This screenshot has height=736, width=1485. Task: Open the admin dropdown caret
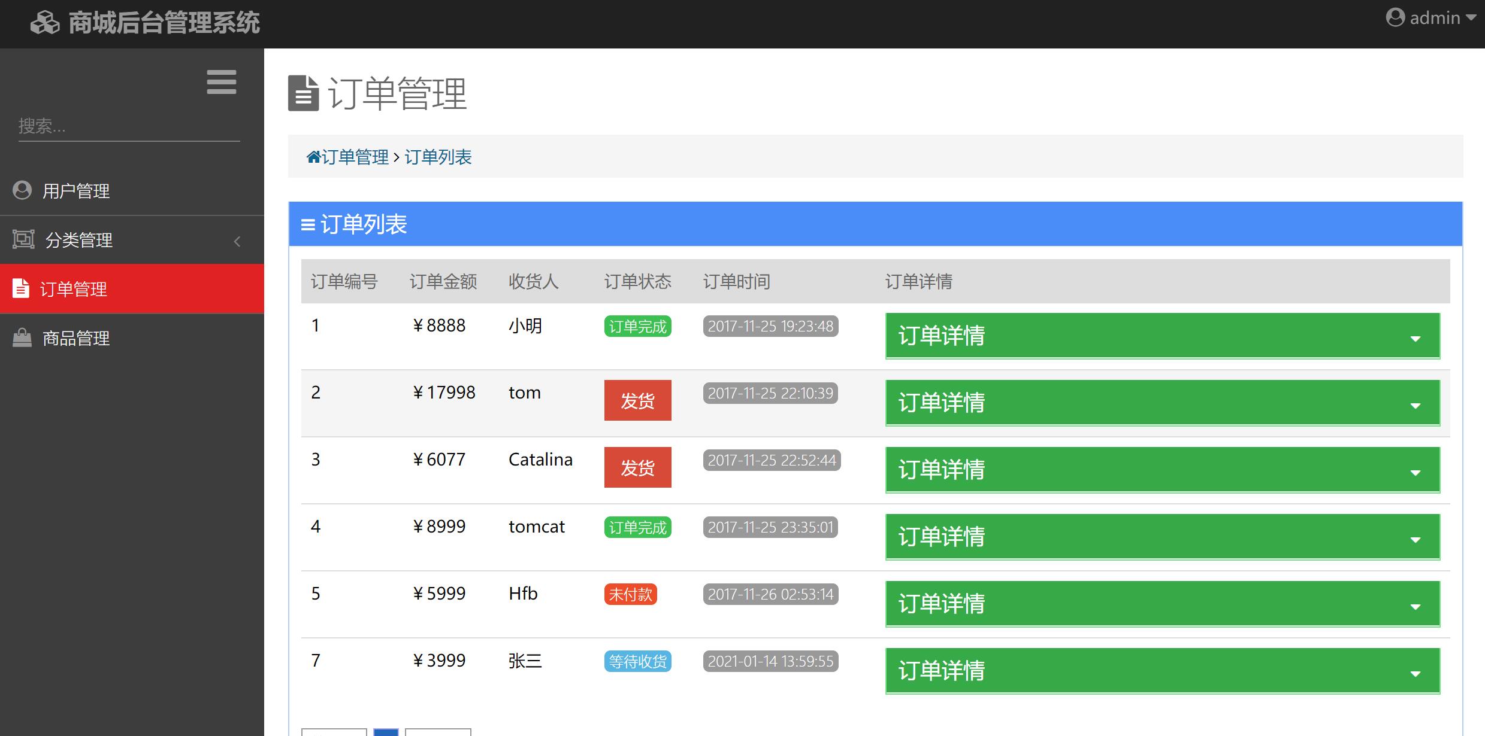point(1471,18)
